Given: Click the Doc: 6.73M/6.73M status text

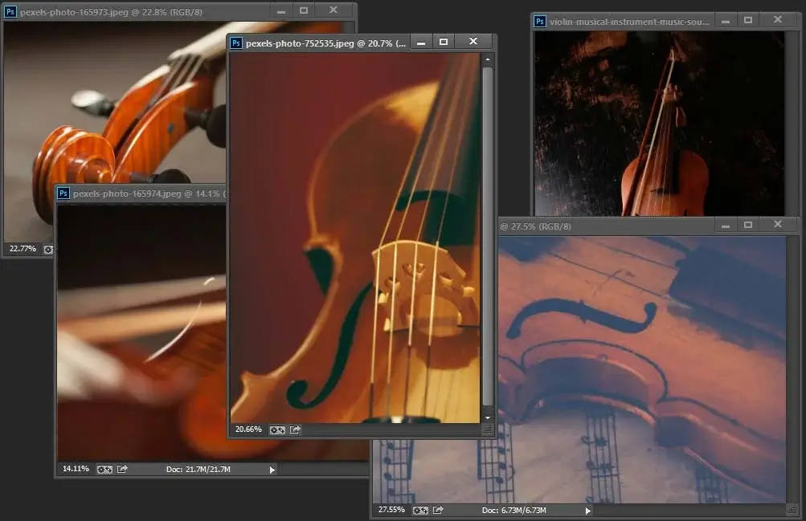Looking at the screenshot, I should point(514,511).
